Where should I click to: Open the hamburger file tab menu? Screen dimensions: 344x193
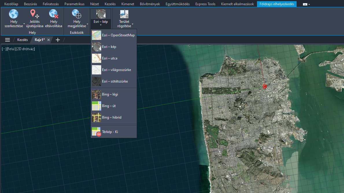pos(8,40)
